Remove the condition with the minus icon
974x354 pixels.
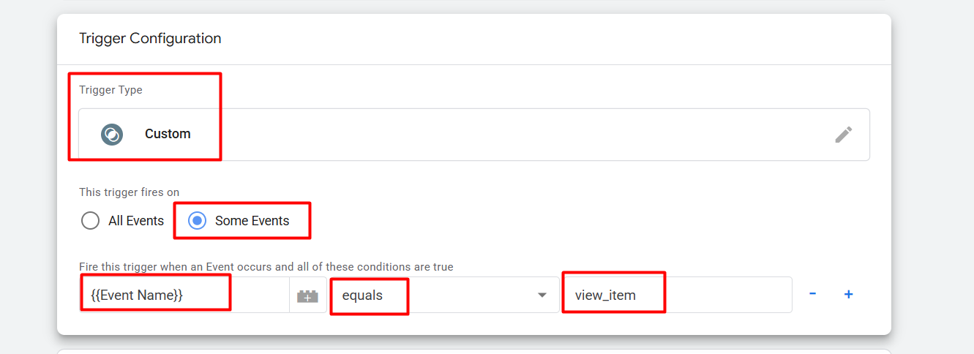click(x=813, y=294)
